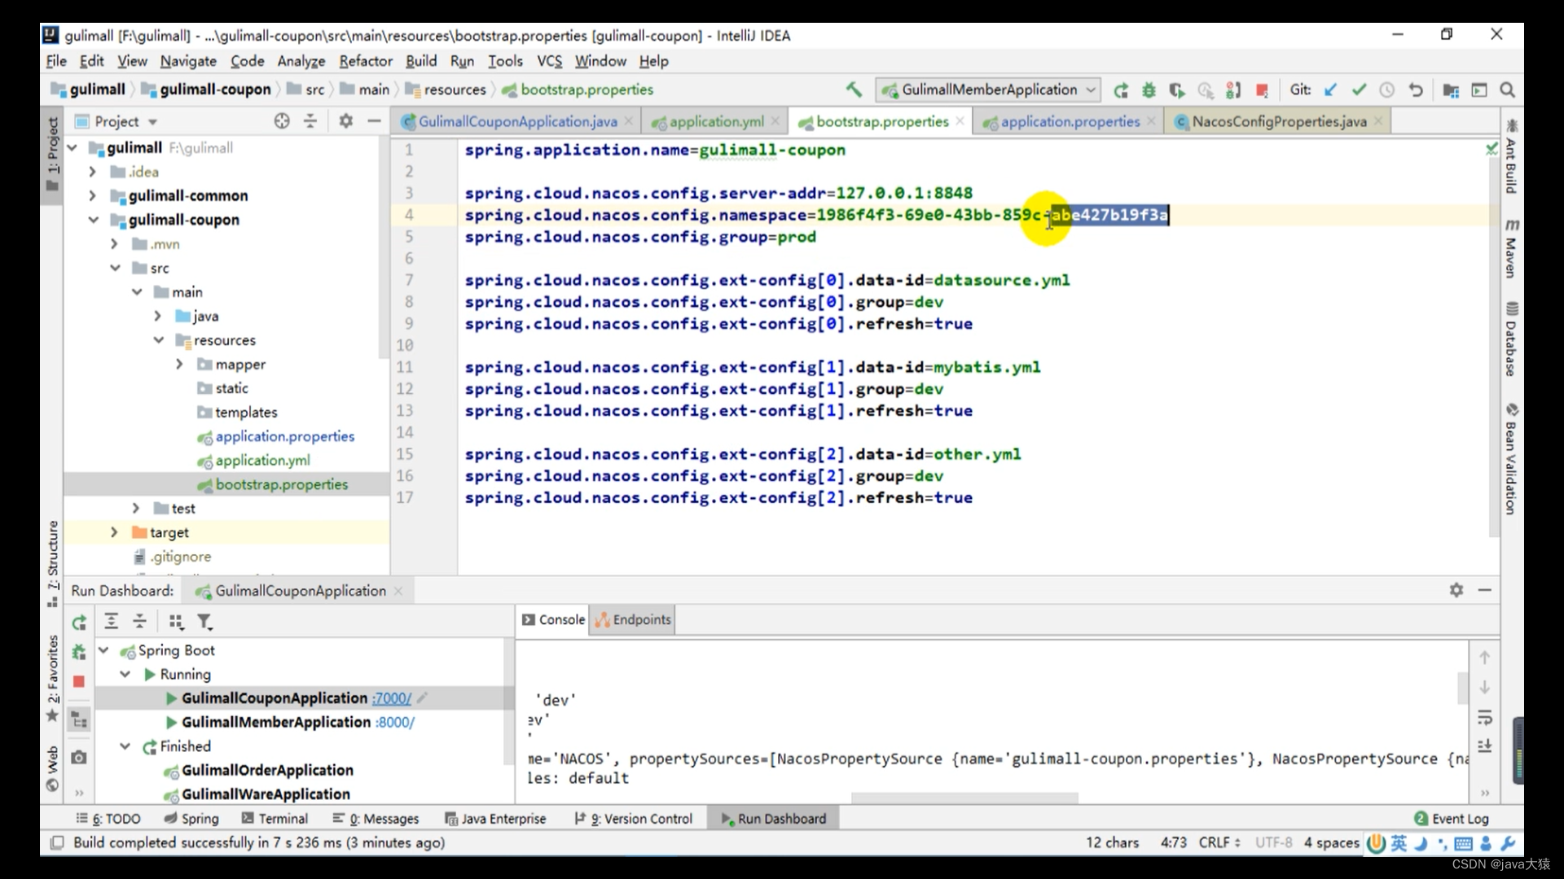Image resolution: width=1564 pixels, height=879 pixels.
Task: Collapse the Finished node in Run Dashboard
Action: [125, 746]
